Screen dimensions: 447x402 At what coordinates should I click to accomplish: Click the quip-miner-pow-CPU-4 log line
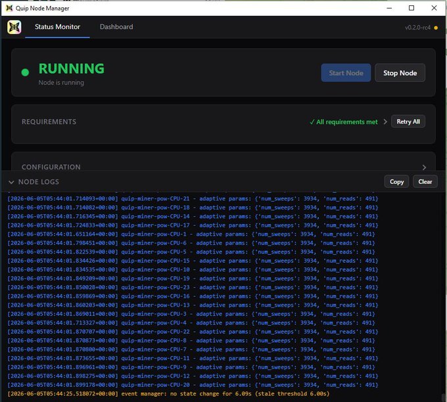(191, 323)
